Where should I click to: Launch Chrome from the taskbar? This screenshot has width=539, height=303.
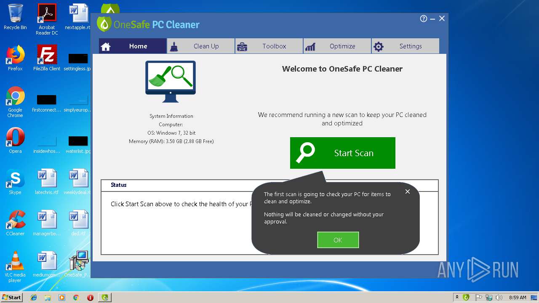(x=76, y=297)
